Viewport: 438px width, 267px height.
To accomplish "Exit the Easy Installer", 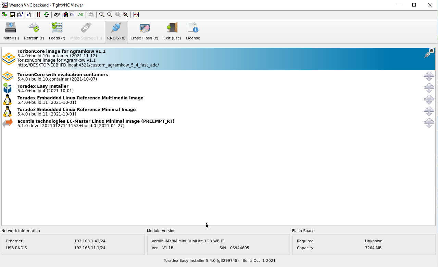I will [172, 32].
